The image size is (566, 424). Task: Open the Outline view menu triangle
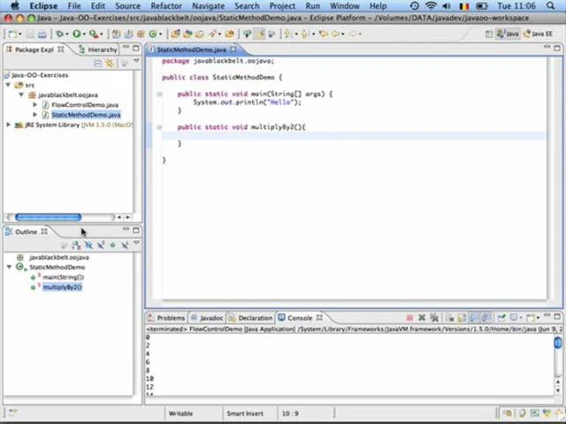[x=136, y=243]
